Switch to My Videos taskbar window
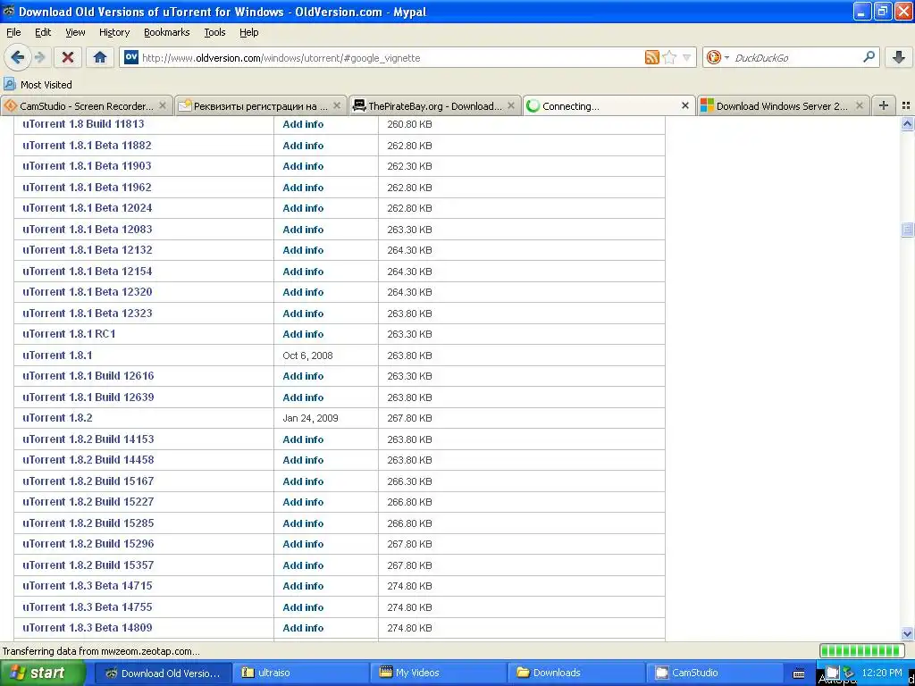The image size is (915, 686). coord(438,673)
